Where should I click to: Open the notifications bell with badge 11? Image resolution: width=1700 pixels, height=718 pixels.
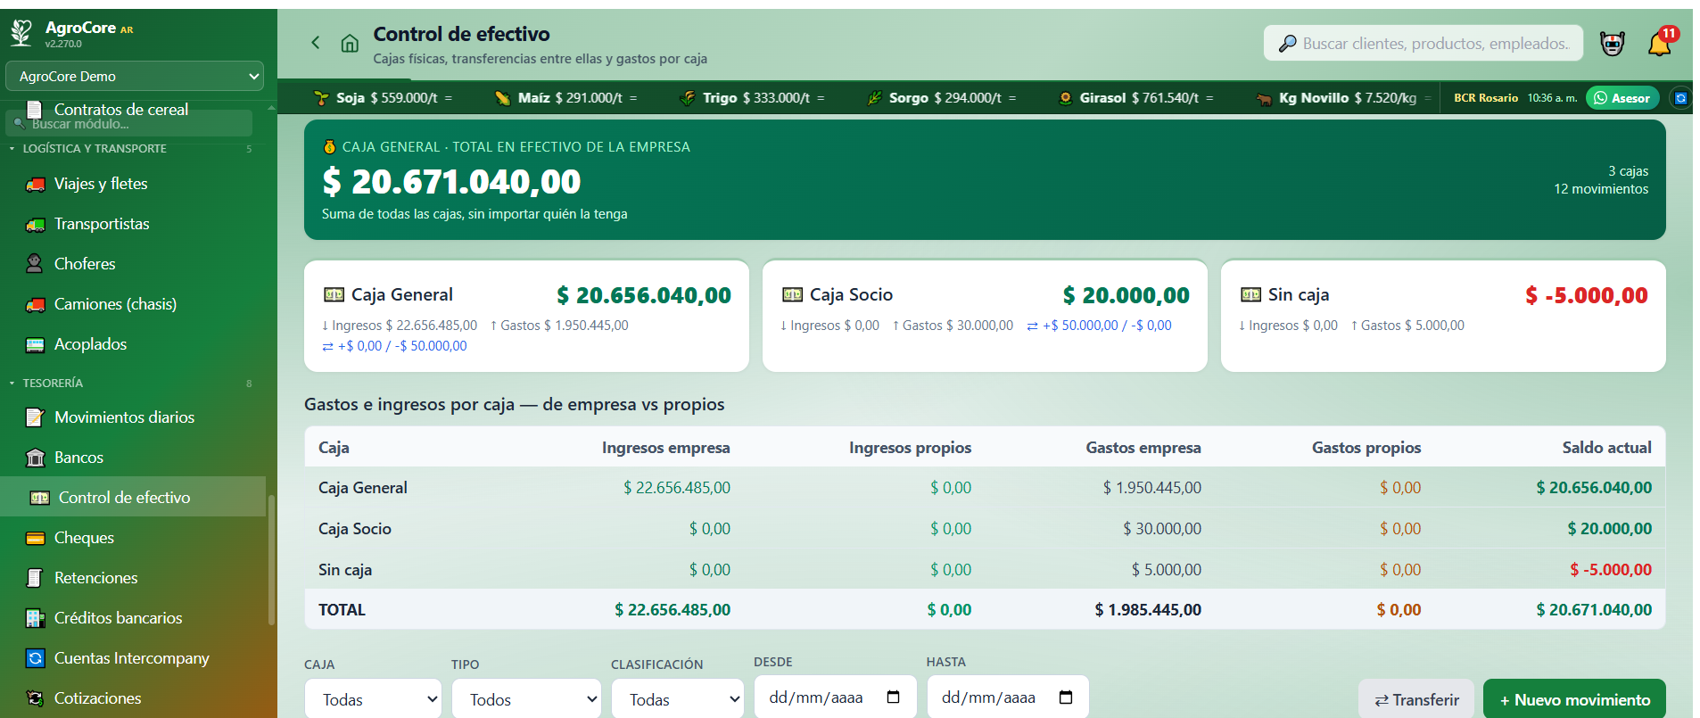tap(1660, 42)
